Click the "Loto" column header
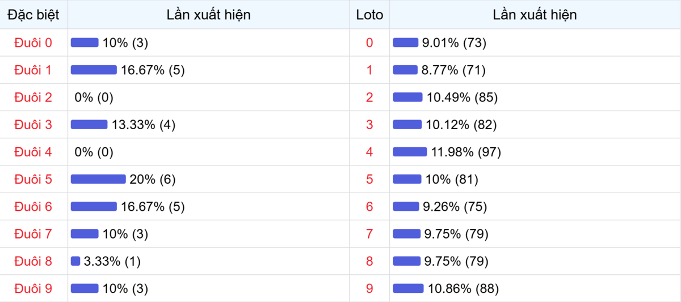This screenshot has width=681, height=302. [x=369, y=15]
